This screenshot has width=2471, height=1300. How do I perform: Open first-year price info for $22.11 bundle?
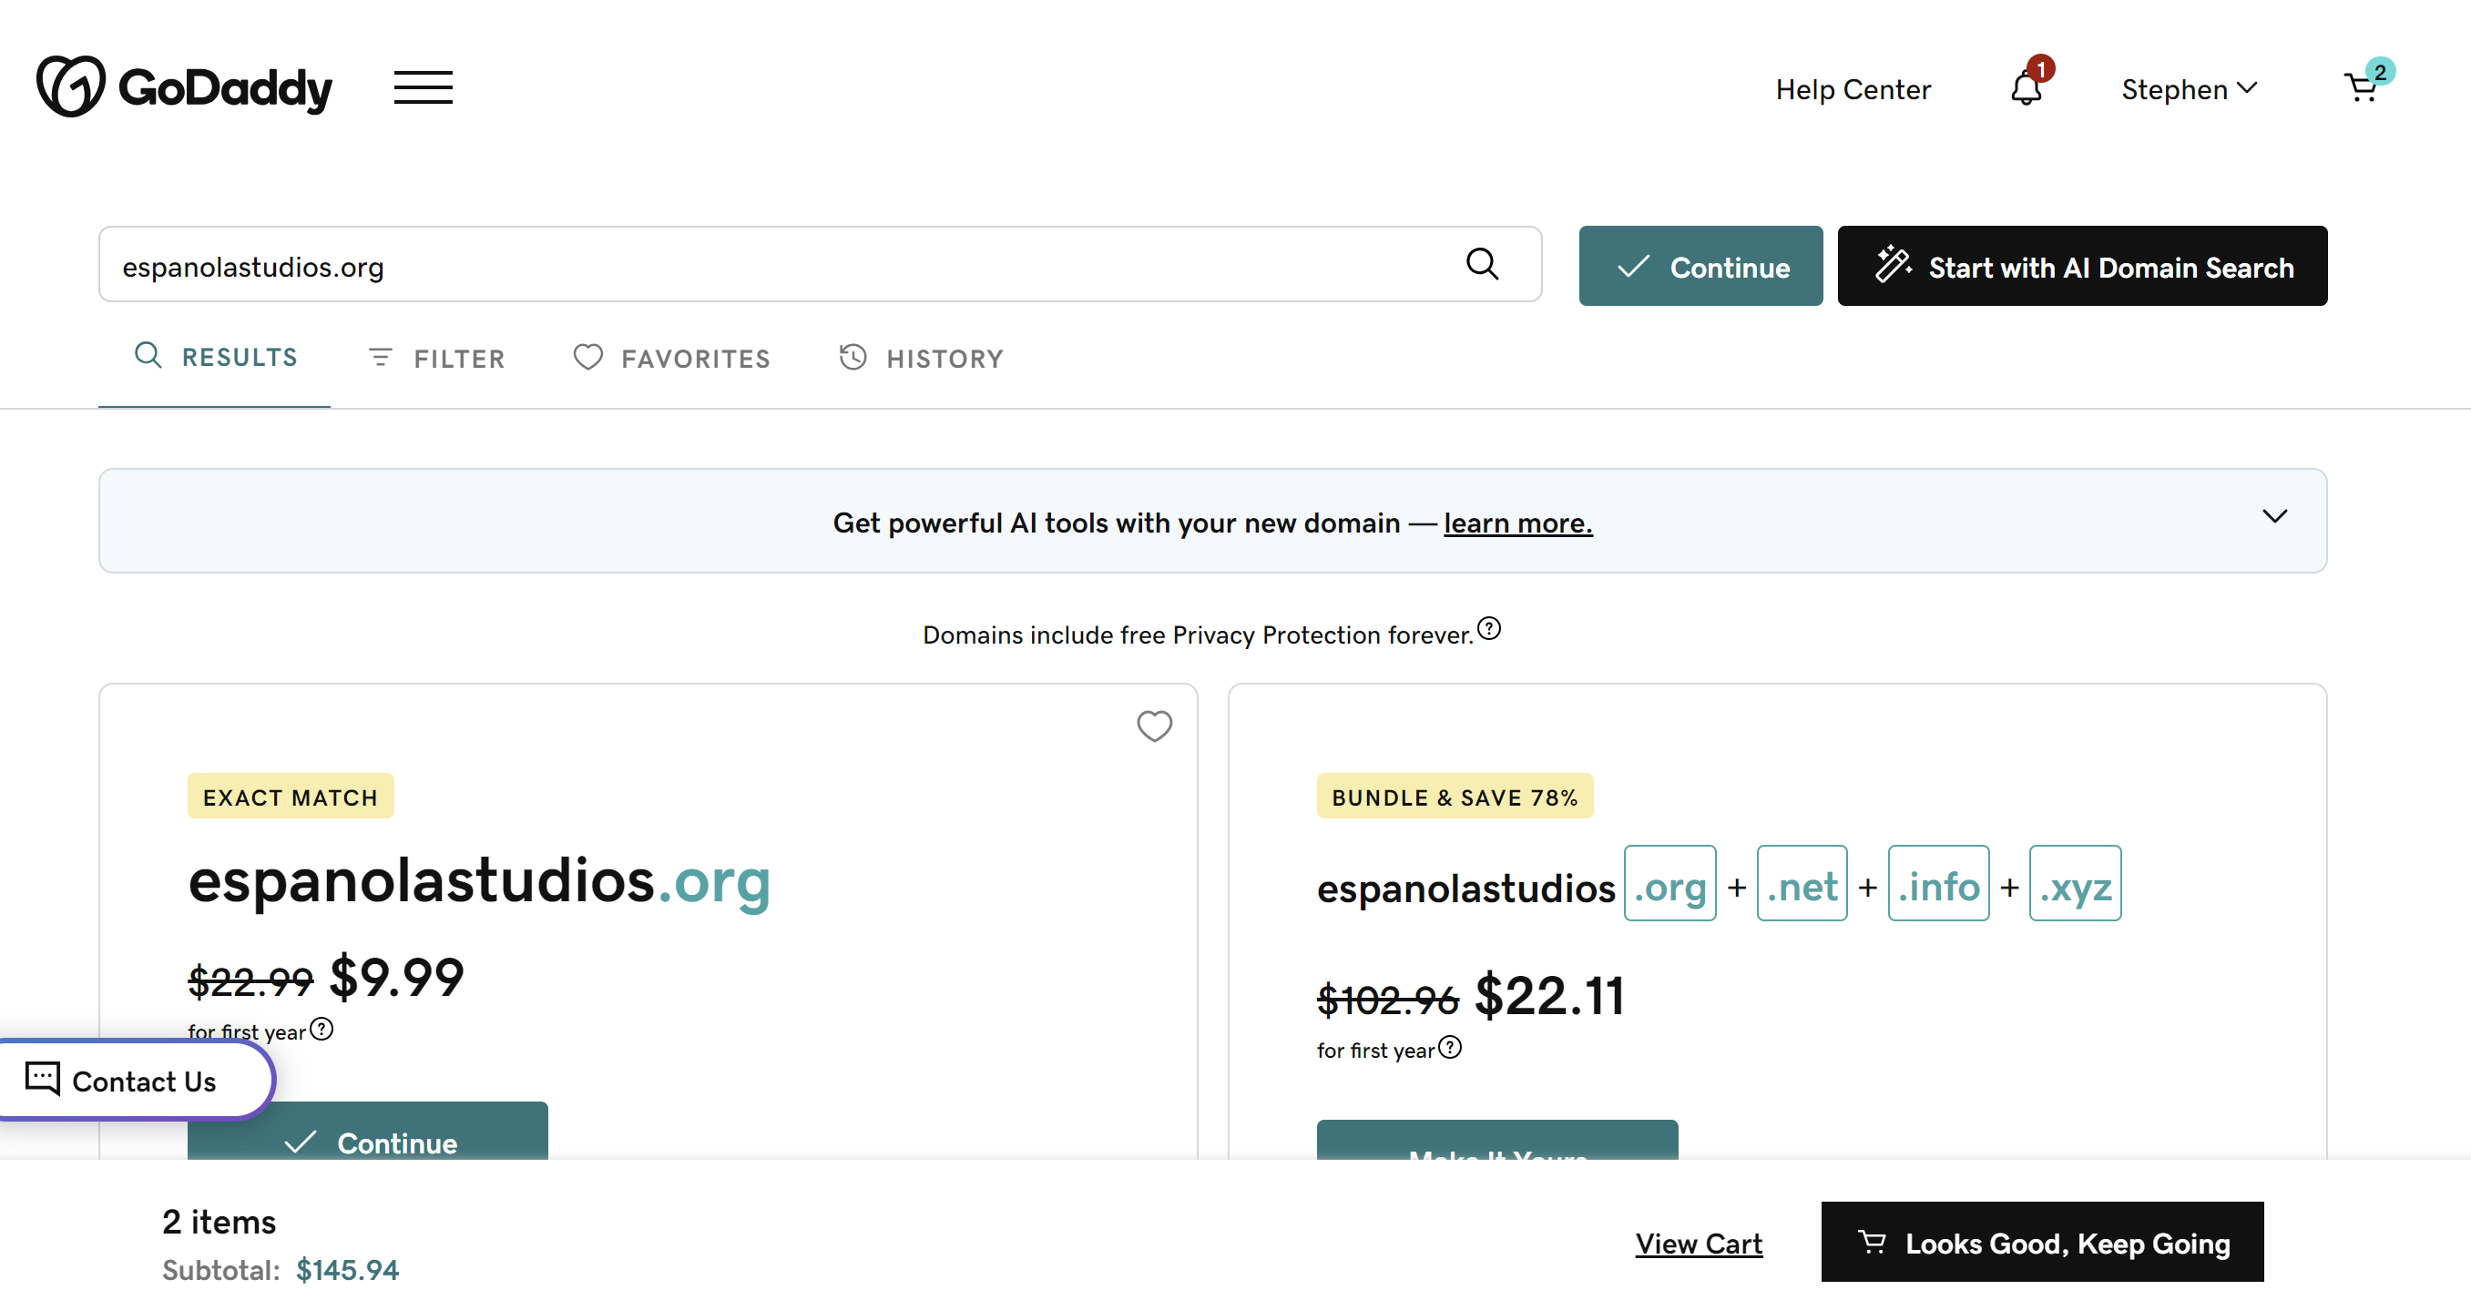(x=1450, y=1047)
